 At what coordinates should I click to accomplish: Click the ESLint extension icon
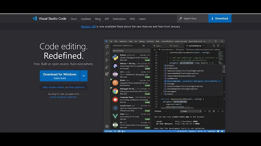click(115, 83)
